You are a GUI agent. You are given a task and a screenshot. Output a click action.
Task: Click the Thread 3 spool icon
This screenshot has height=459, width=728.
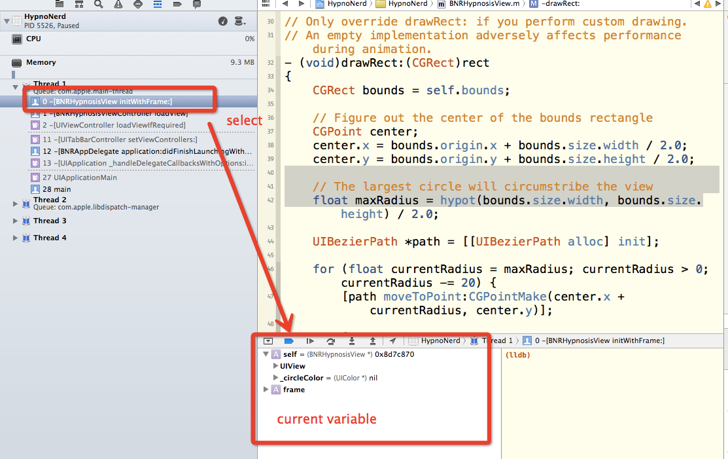point(26,221)
